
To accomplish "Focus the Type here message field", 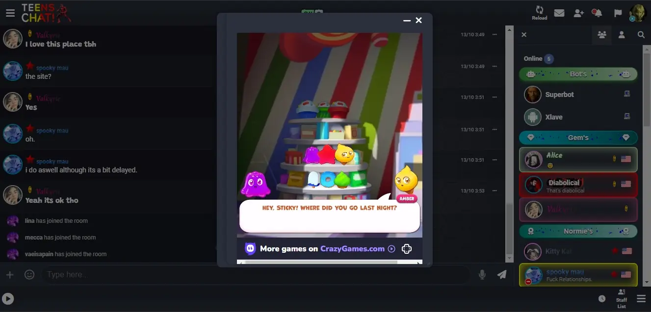I will [x=255, y=275].
